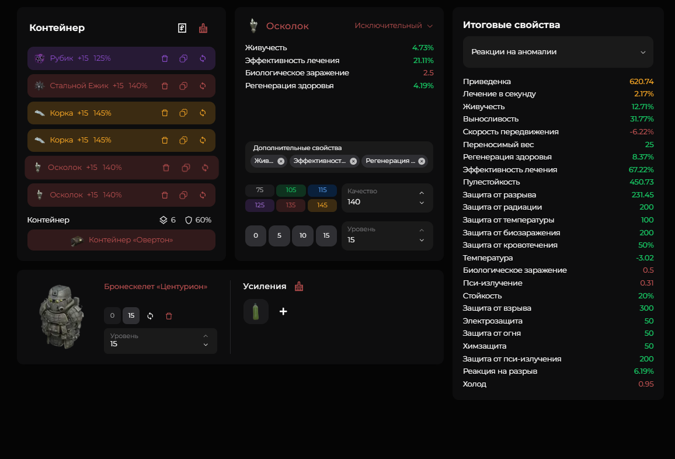Image resolution: width=675 pixels, height=459 pixels.
Task: Clear all Усиления with broom icon
Action: point(299,287)
